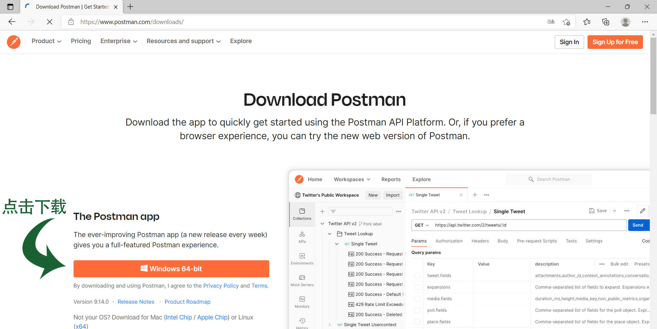657x329 pixels.
Task: Open the Pricing page
Action: coord(81,41)
